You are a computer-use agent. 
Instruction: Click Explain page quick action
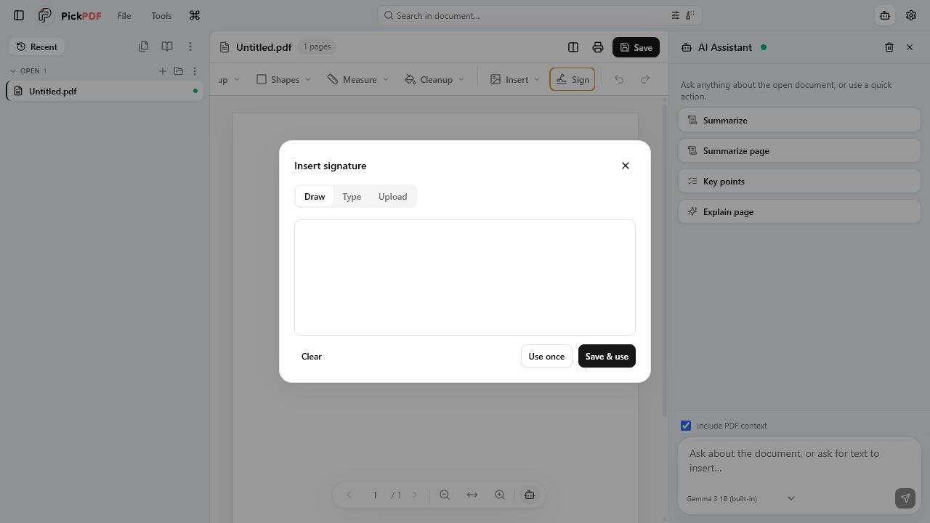(799, 211)
